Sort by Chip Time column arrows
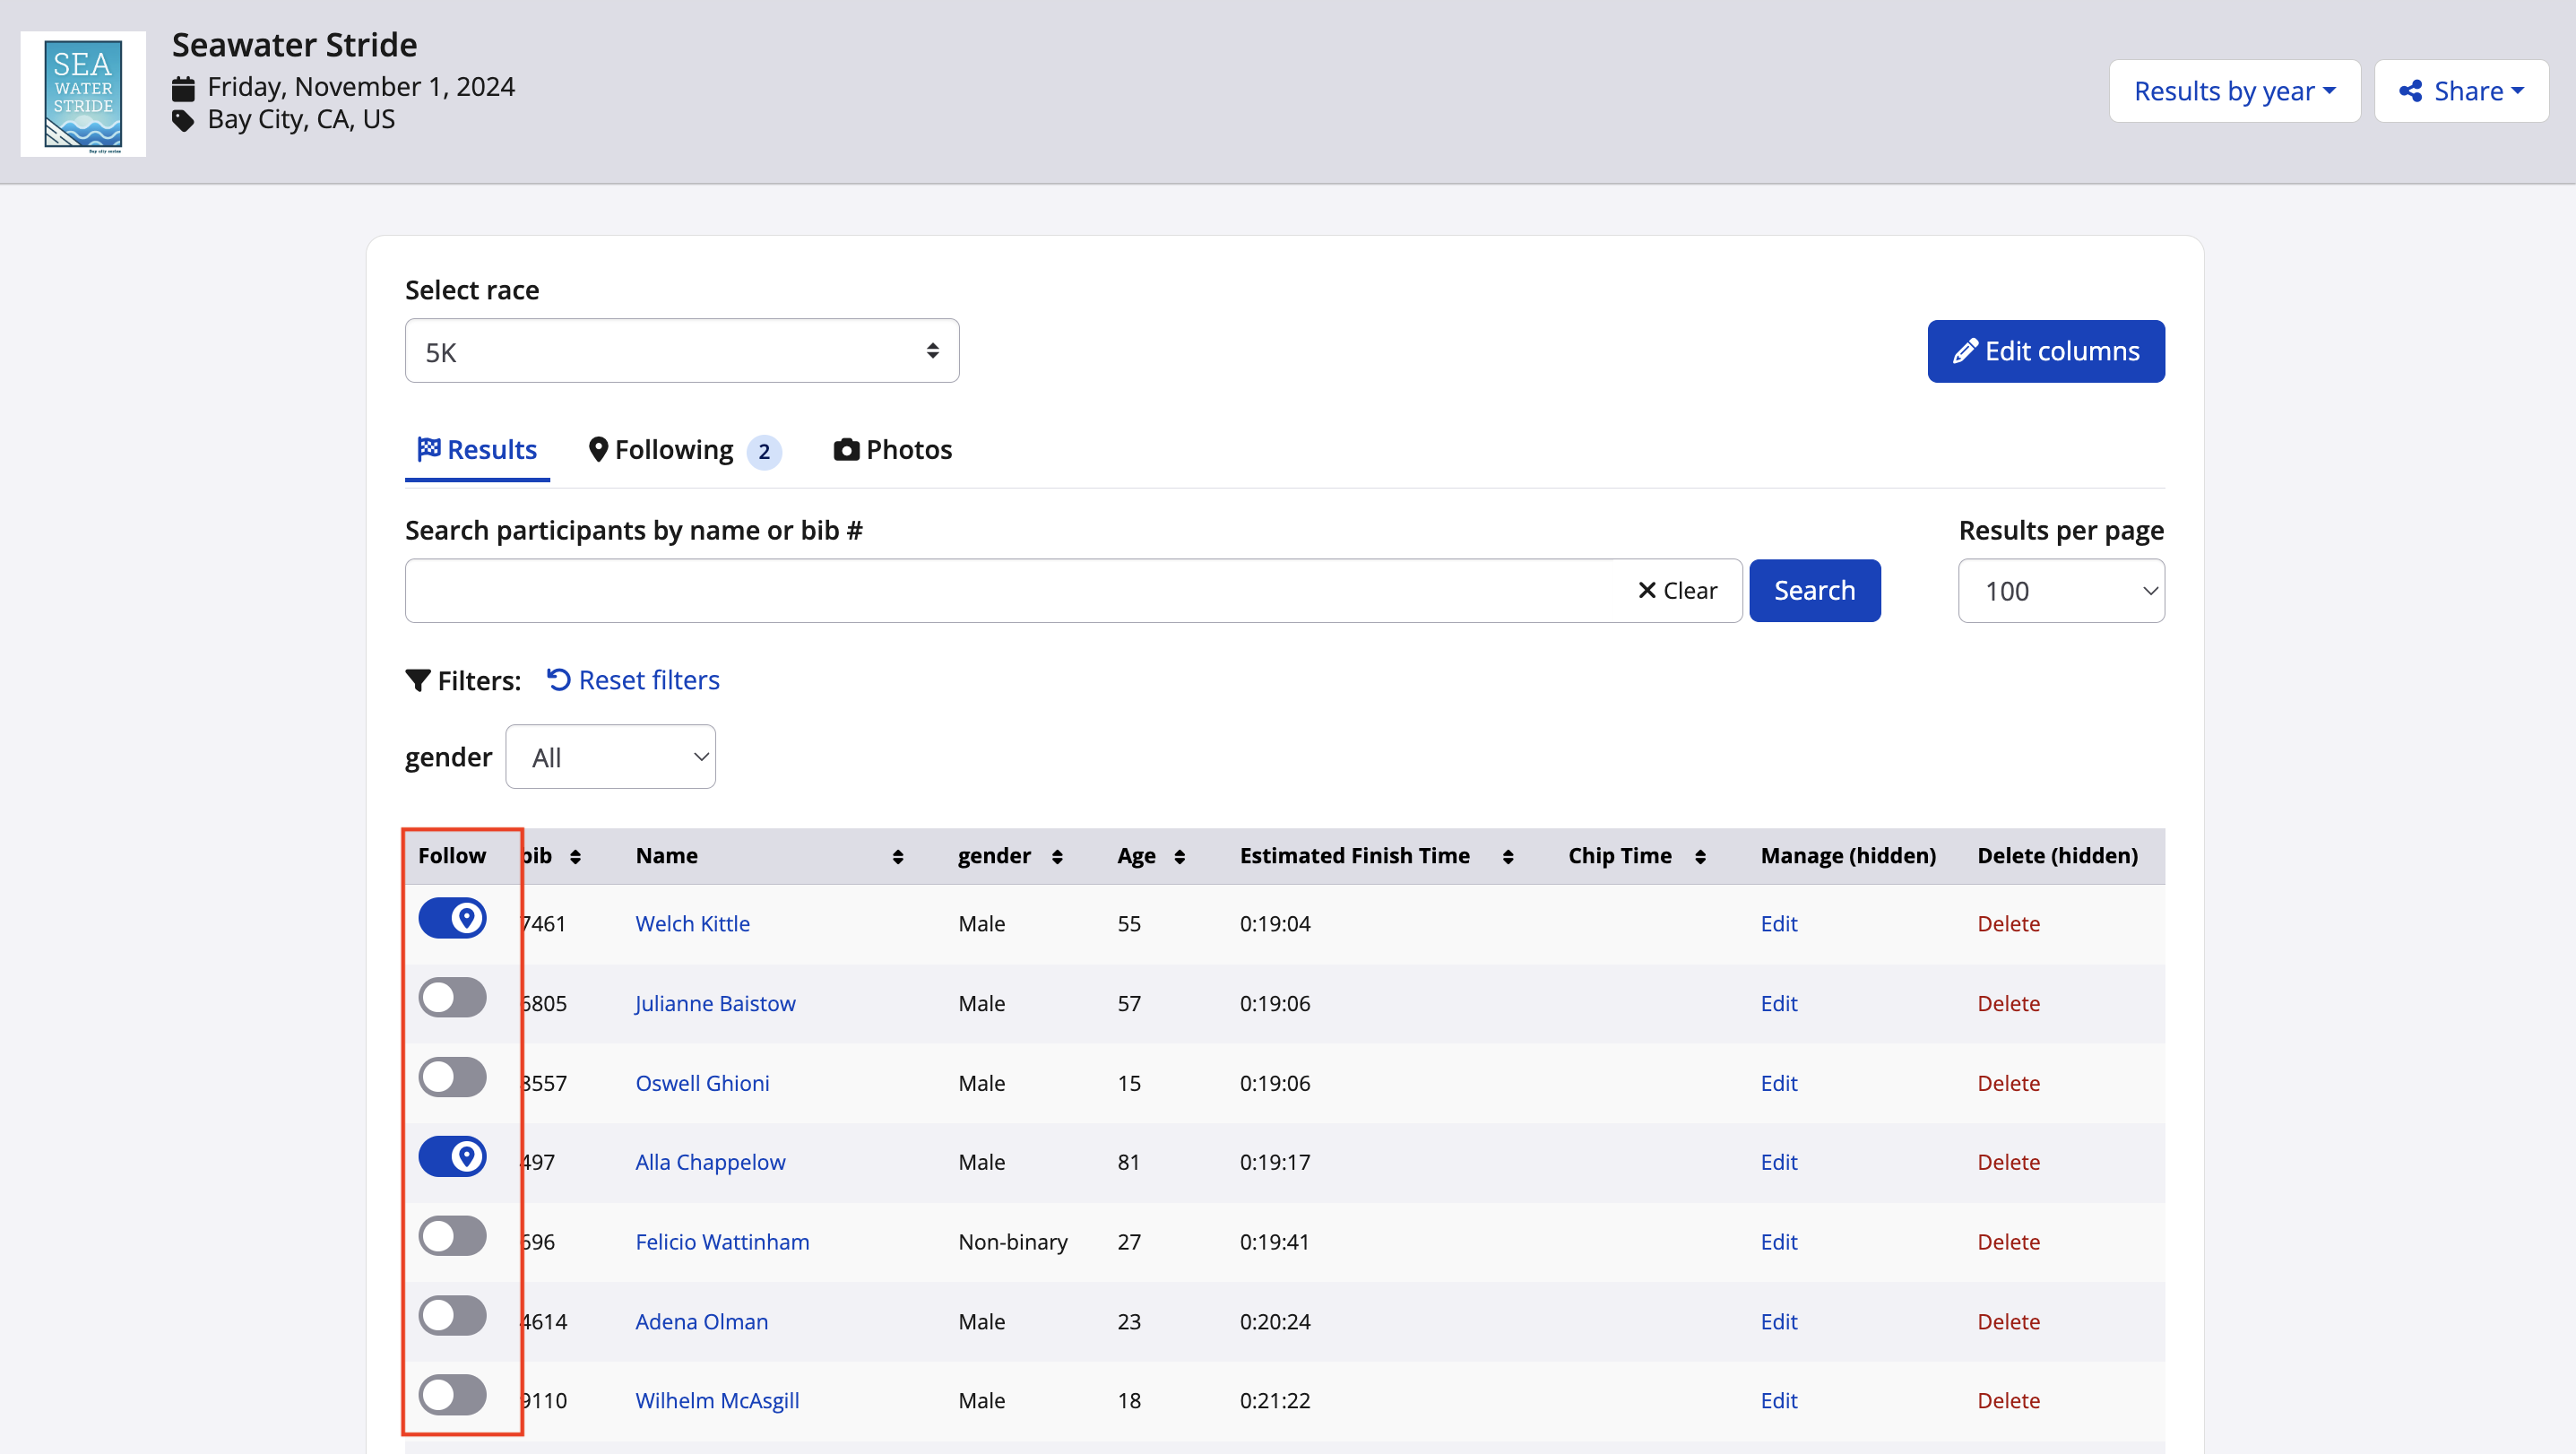 1699,857
